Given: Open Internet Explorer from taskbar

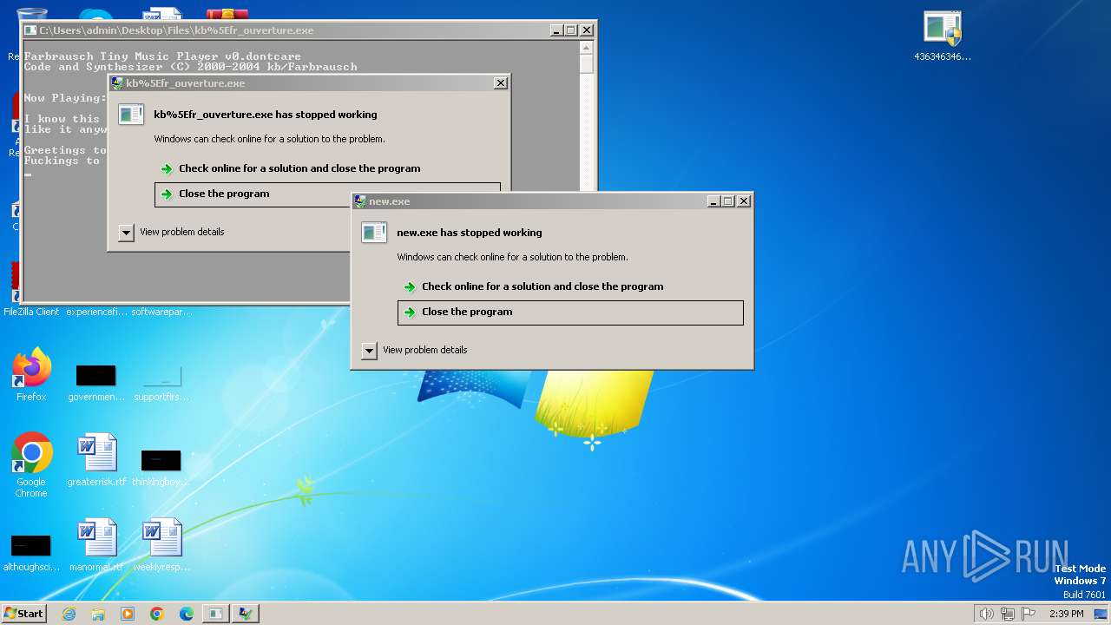Looking at the screenshot, I should (x=69, y=614).
